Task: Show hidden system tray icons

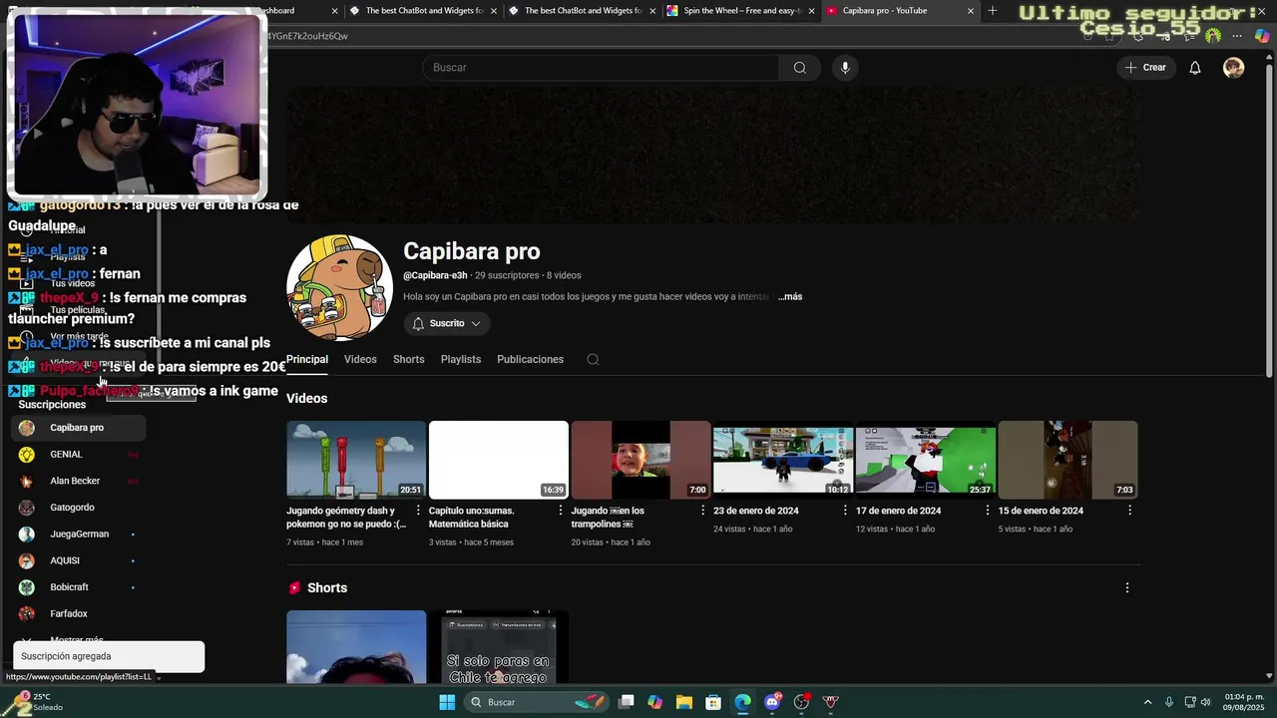Action: [x=1147, y=702]
